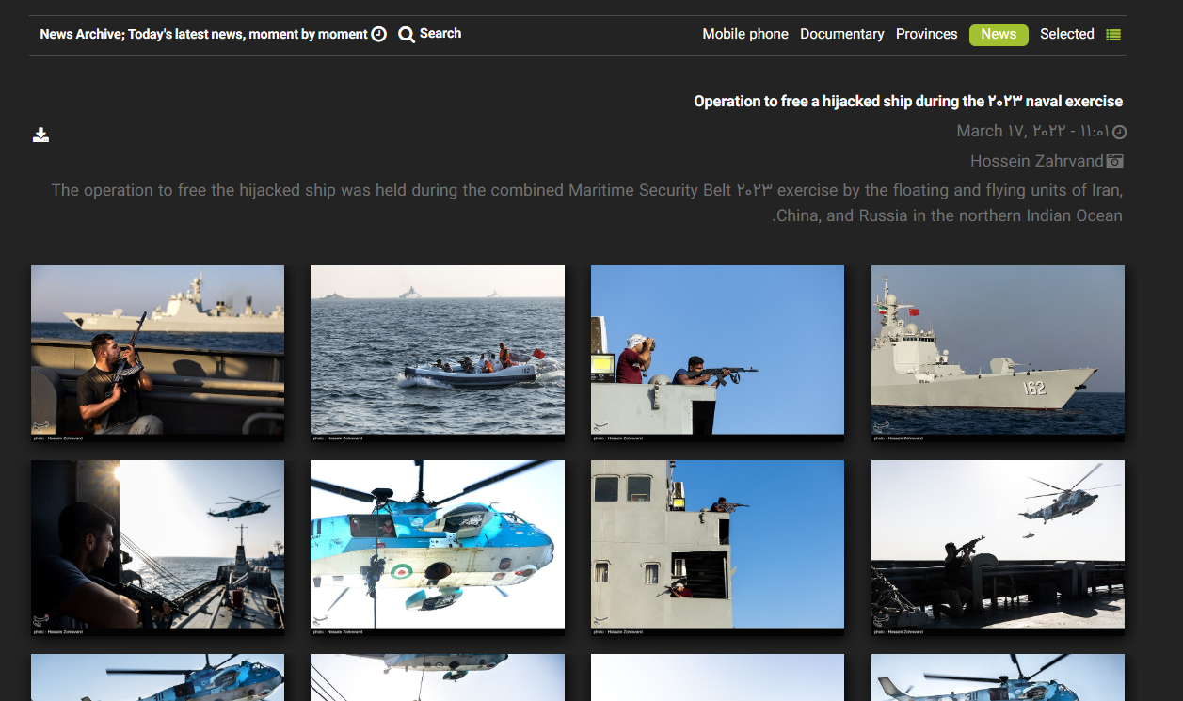
Task: Open the Mobile phone menu item
Action: (x=744, y=34)
